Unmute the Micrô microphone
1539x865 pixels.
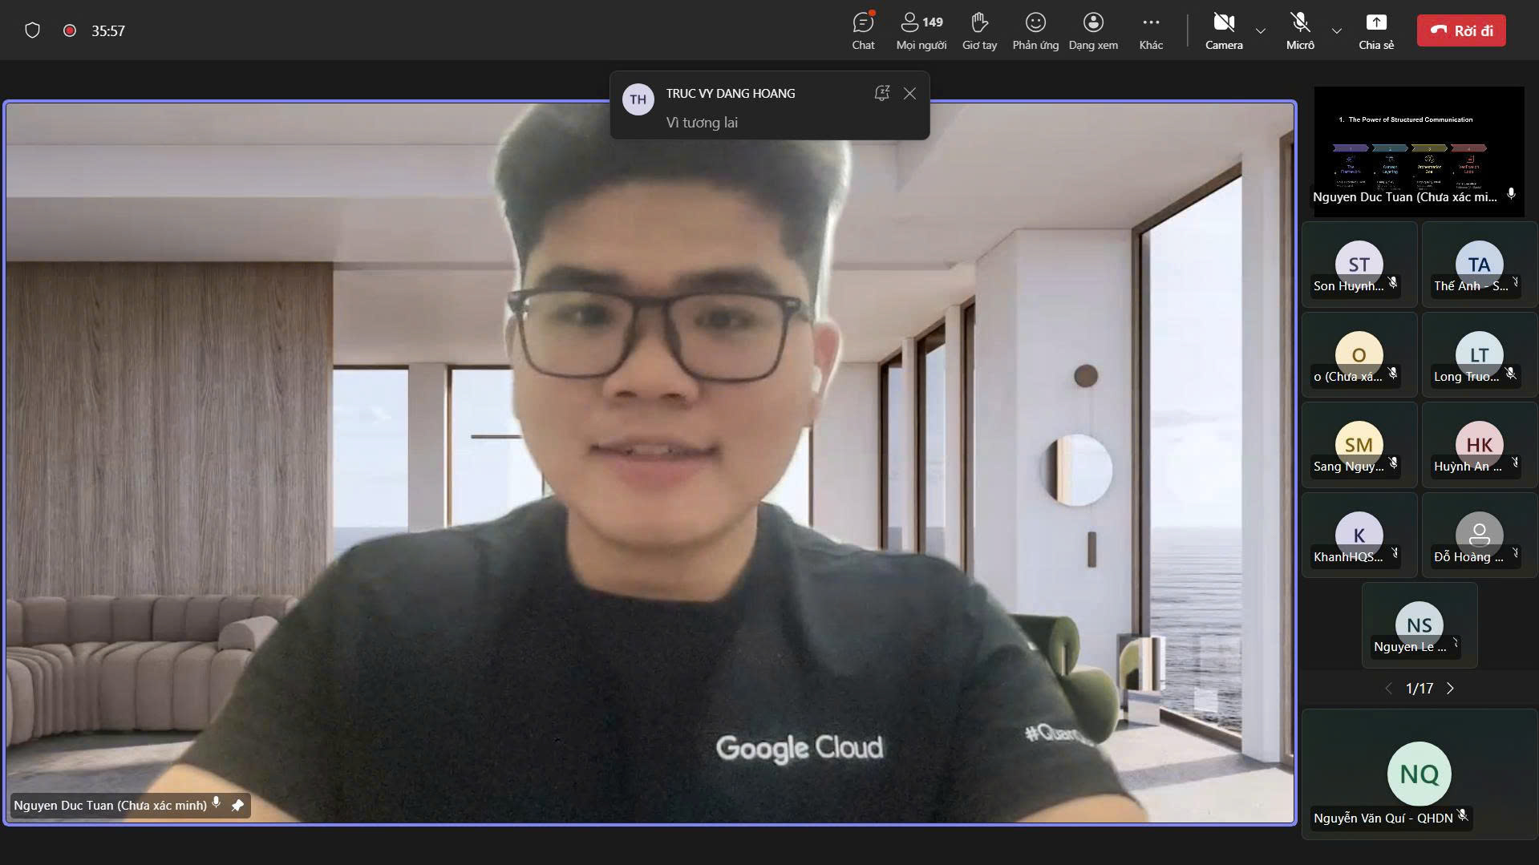[x=1299, y=30]
